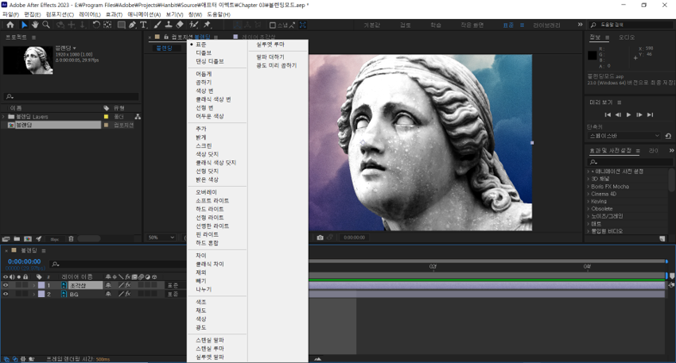Toggle shy switch on layer 1

point(108,285)
